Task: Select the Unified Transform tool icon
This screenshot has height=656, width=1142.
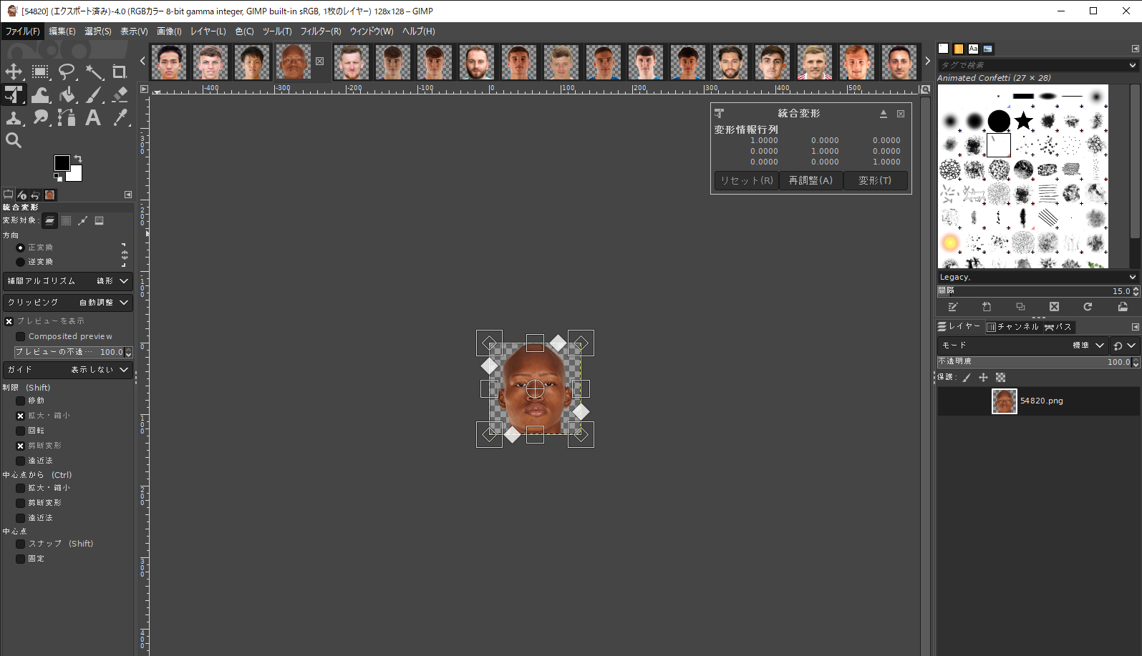Action: (x=14, y=94)
